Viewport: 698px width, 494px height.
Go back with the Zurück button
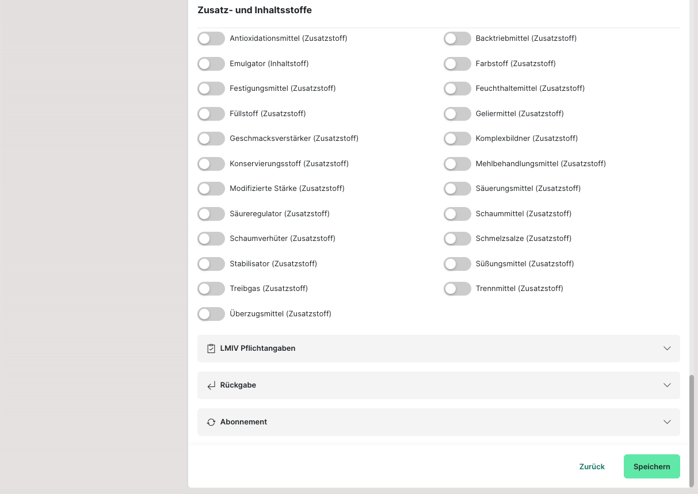(592, 466)
